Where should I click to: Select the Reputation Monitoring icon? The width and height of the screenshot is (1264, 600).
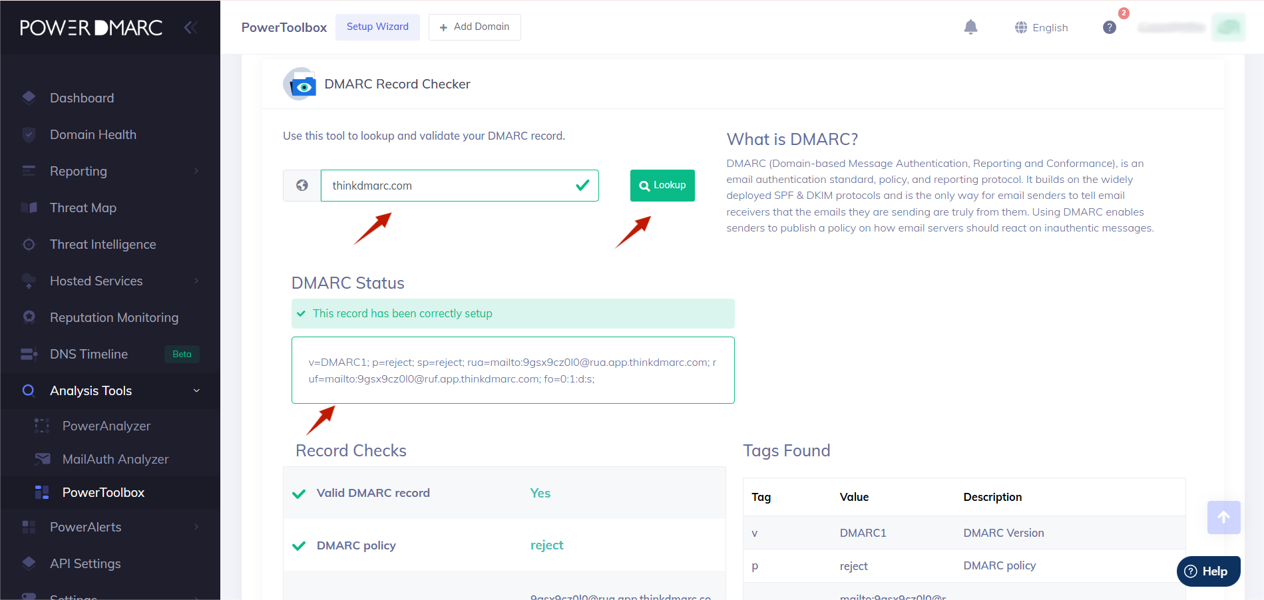click(29, 317)
